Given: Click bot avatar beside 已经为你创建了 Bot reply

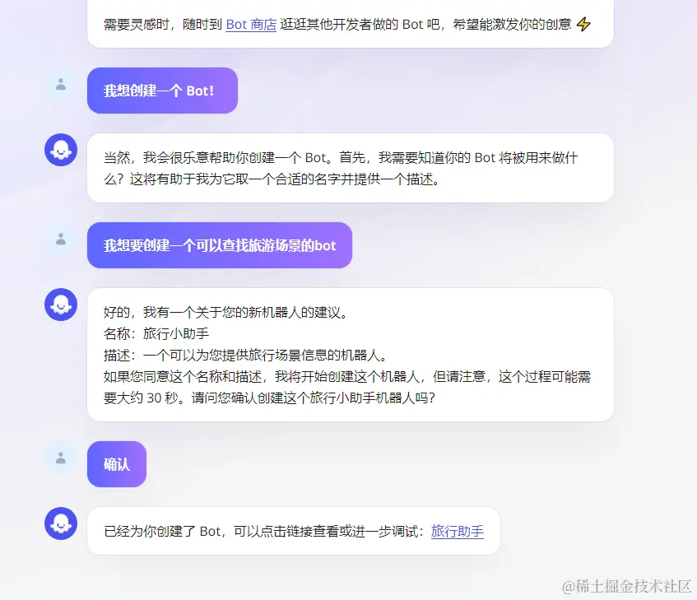Looking at the screenshot, I should (x=61, y=523).
